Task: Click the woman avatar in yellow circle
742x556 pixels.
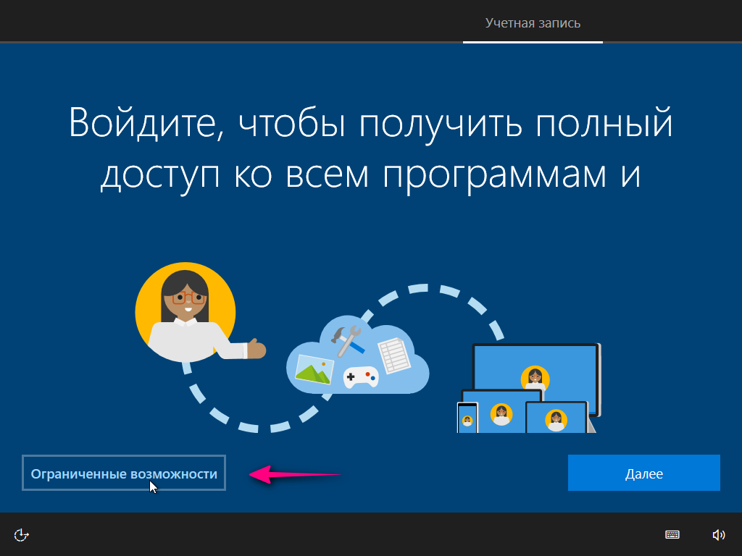Action: coord(185,311)
